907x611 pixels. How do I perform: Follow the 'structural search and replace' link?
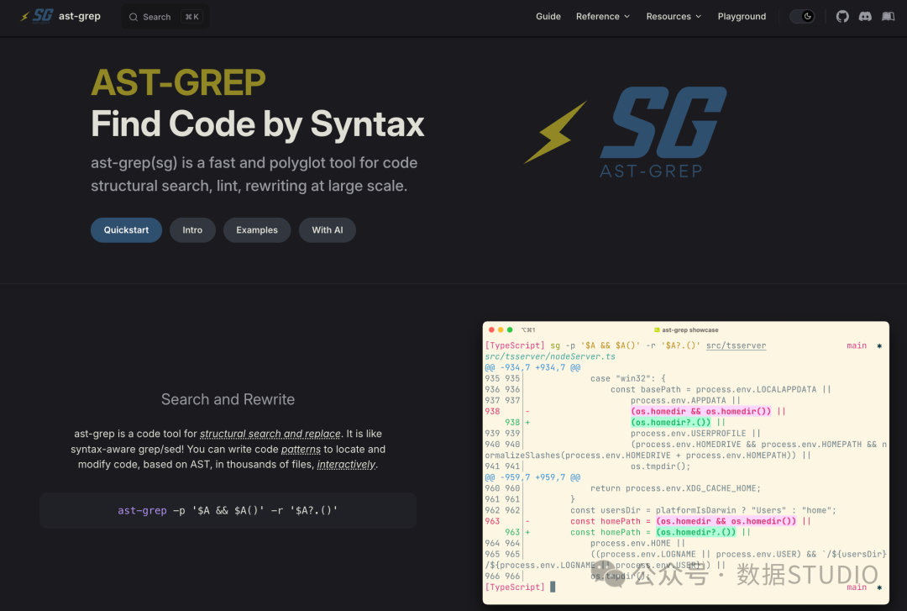pos(270,434)
